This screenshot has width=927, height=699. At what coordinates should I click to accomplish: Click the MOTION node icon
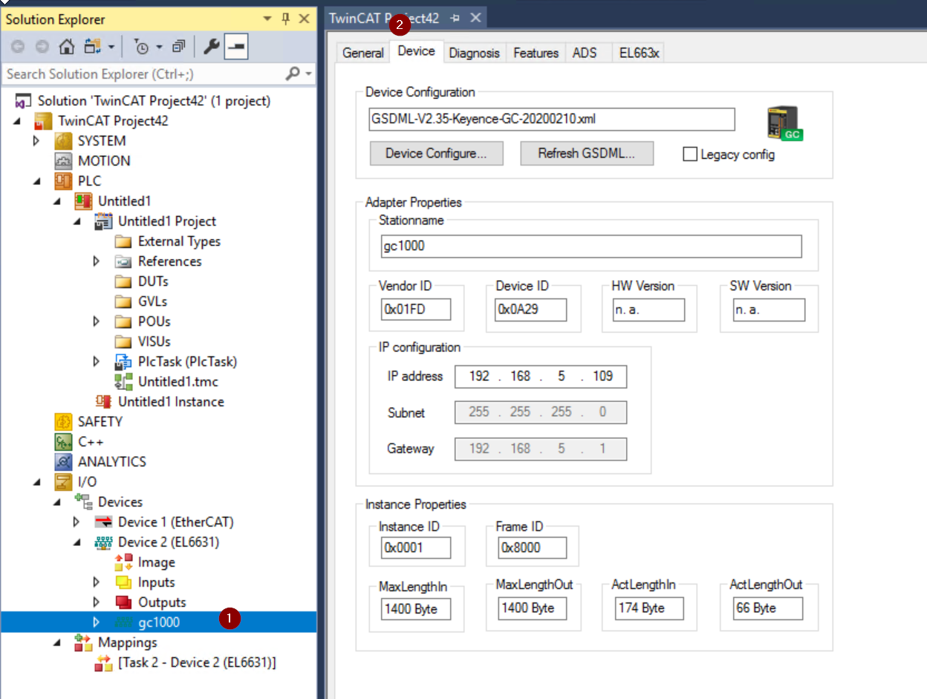64,160
